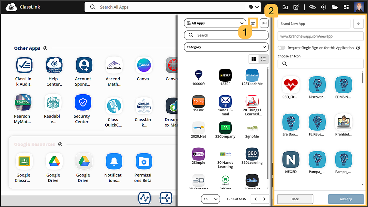This screenshot has height=207, width=368.
Task: Open the folder icon in header
Action: pos(335,7)
